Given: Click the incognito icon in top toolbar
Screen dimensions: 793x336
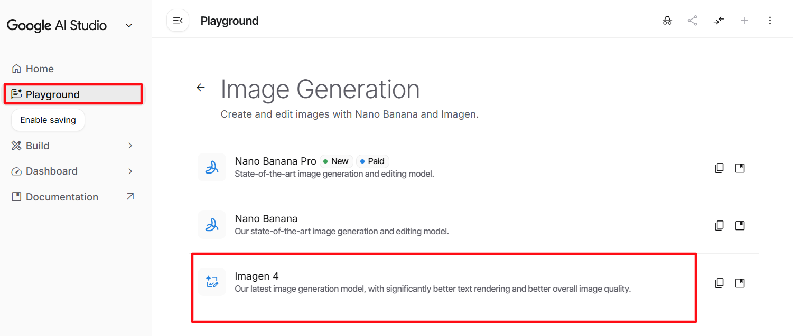Looking at the screenshot, I should [667, 21].
